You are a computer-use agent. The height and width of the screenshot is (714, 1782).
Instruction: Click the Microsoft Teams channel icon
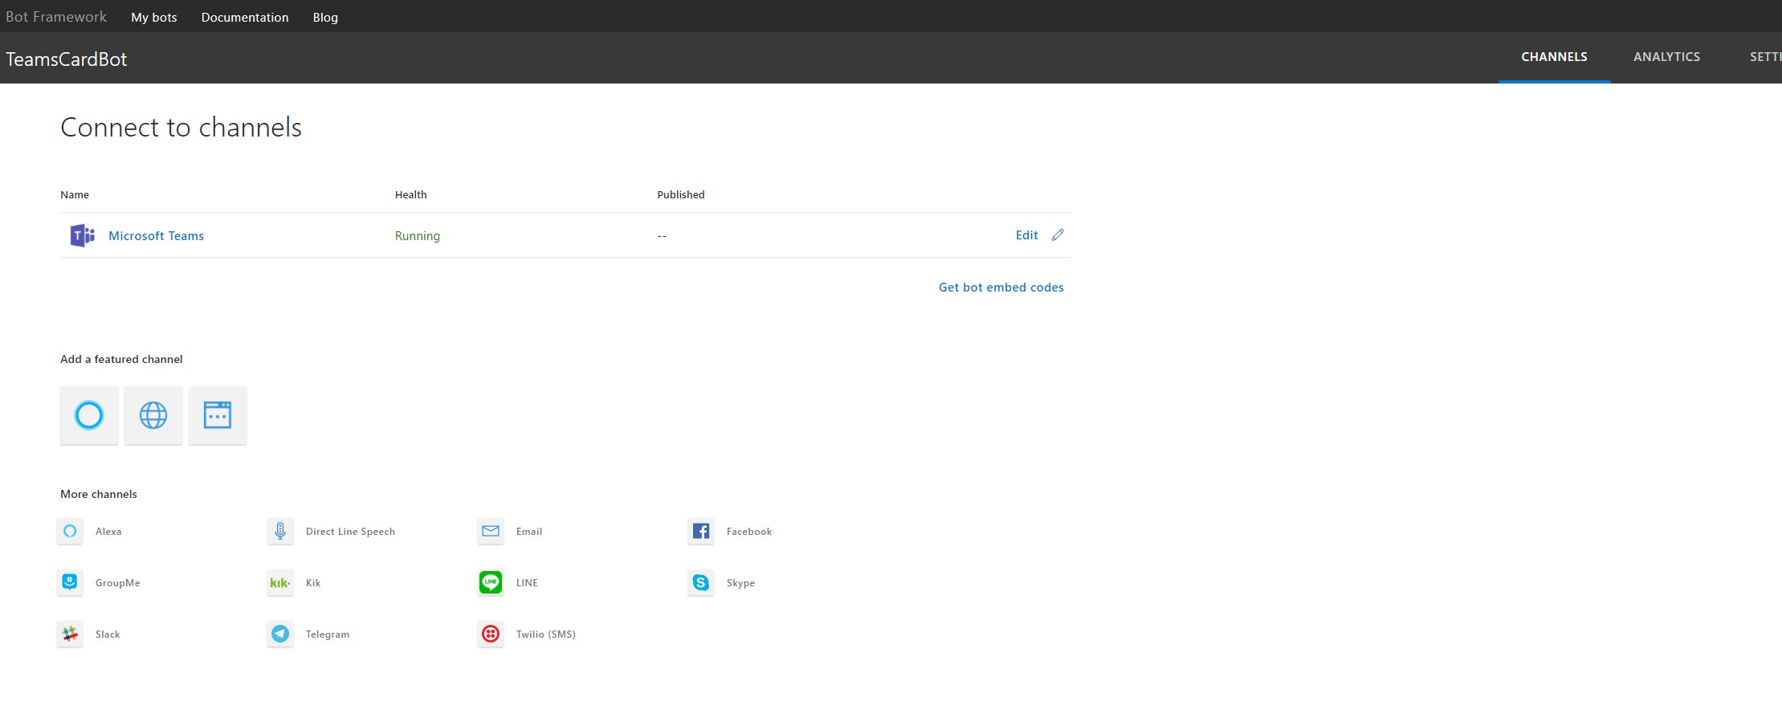click(82, 235)
